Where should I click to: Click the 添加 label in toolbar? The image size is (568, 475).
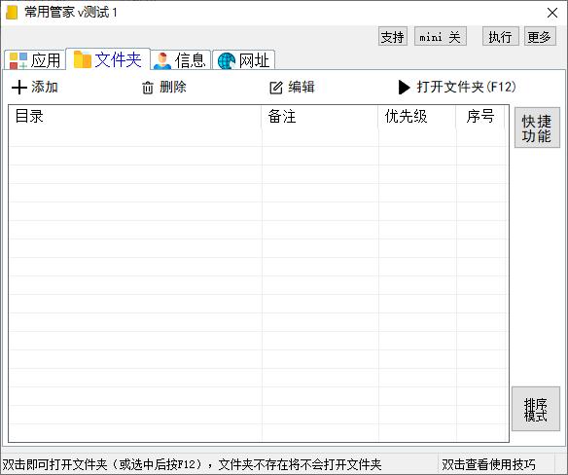45,88
